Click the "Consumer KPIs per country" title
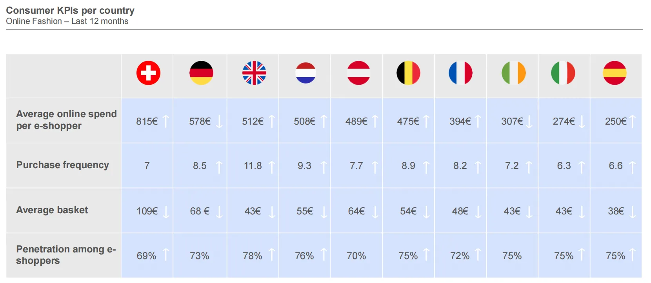The height and width of the screenshot is (283, 651). click(70, 11)
